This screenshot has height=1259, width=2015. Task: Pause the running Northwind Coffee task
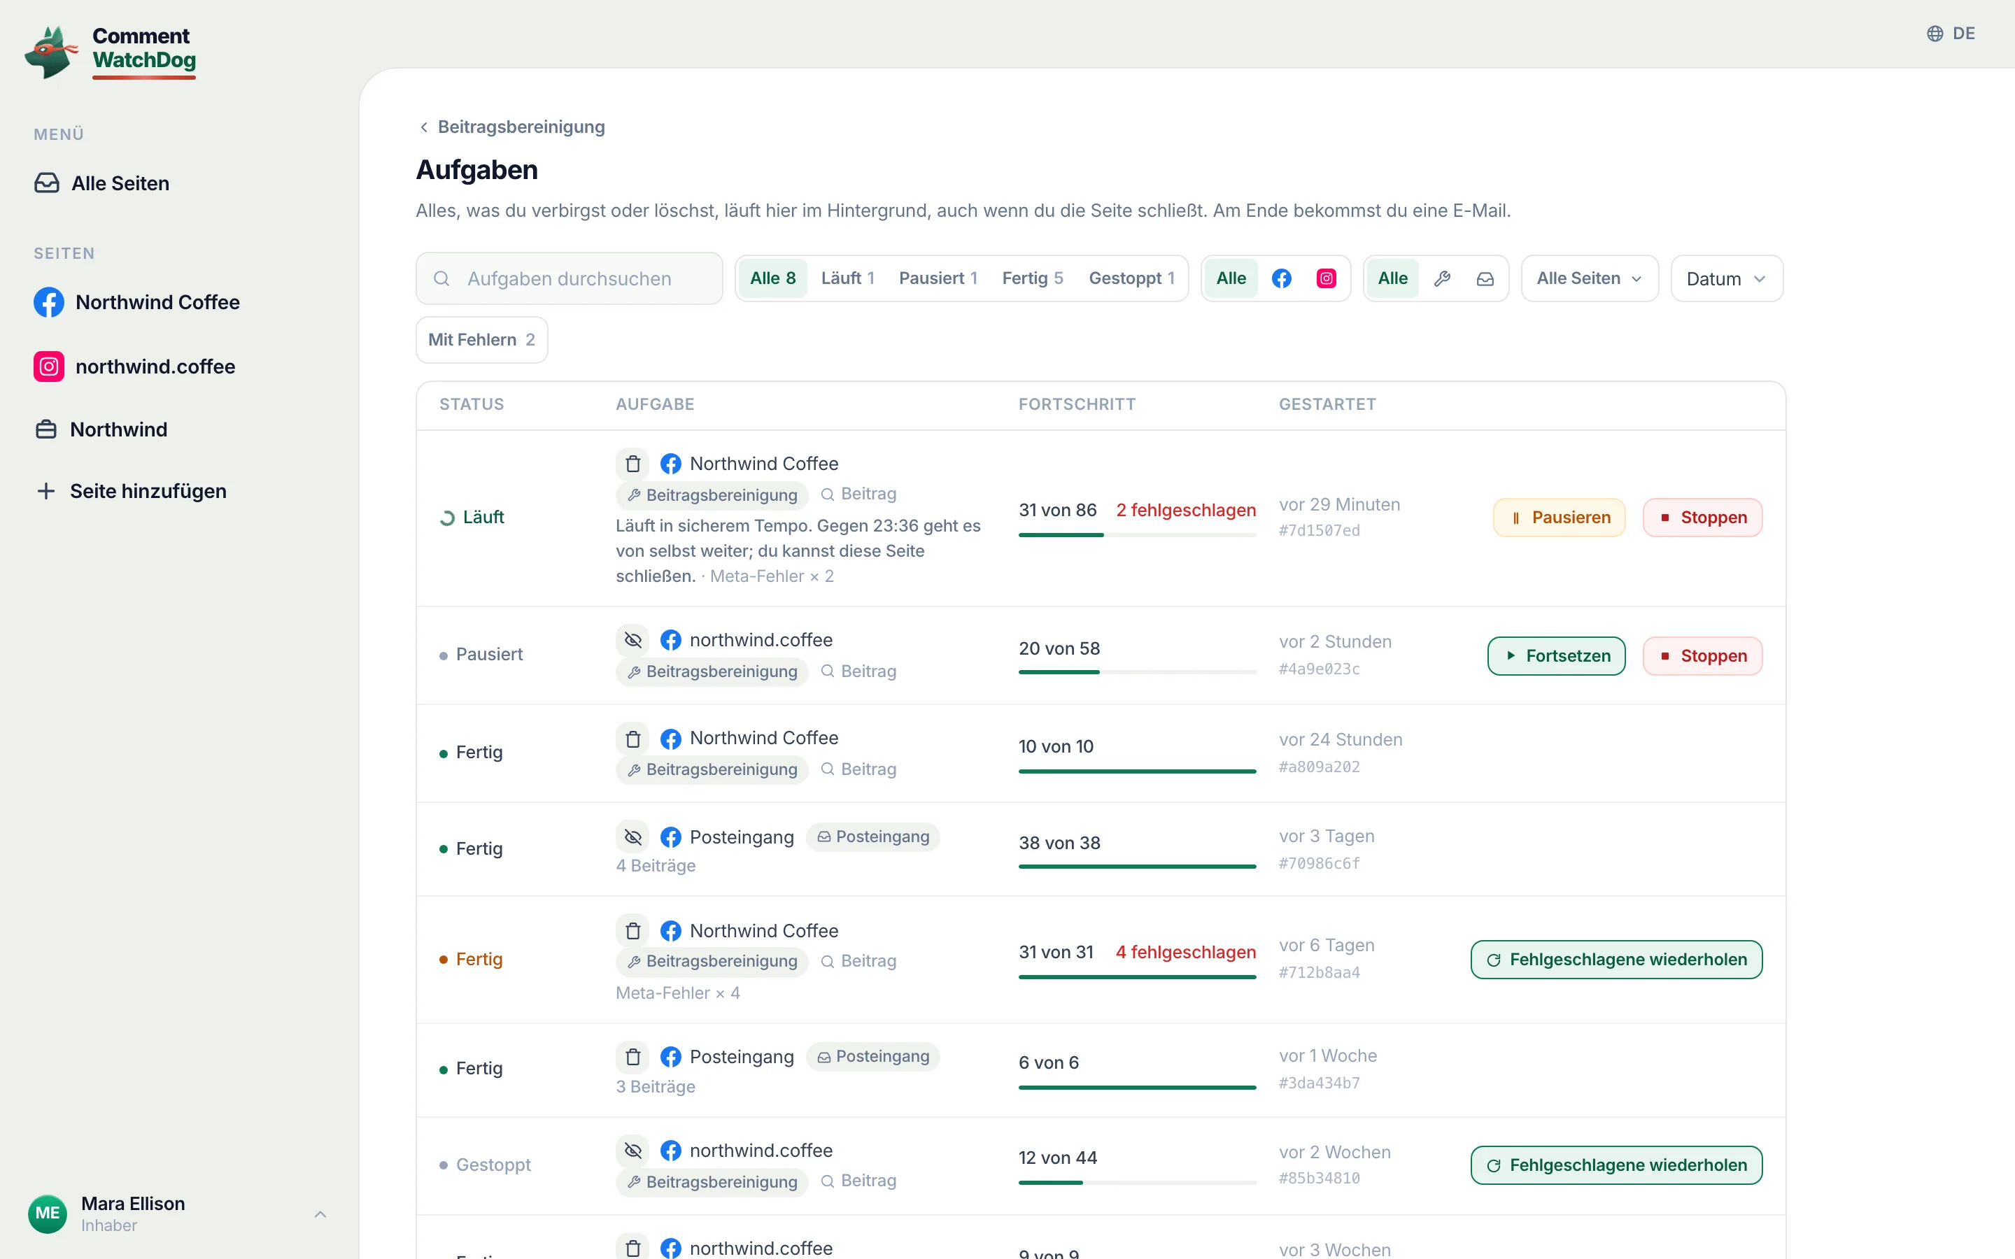1560,517
